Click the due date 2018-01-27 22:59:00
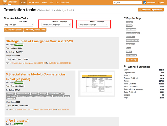Viewport: 167px width, 126px height. 20,106
